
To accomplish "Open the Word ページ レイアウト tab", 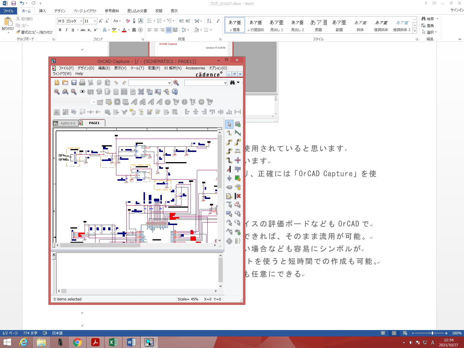I will (x=85, y=11).
